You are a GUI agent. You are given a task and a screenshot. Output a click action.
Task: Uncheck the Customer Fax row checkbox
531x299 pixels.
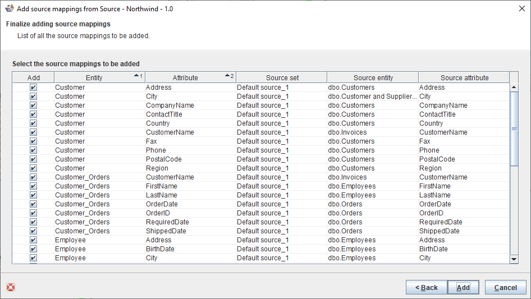33,141
